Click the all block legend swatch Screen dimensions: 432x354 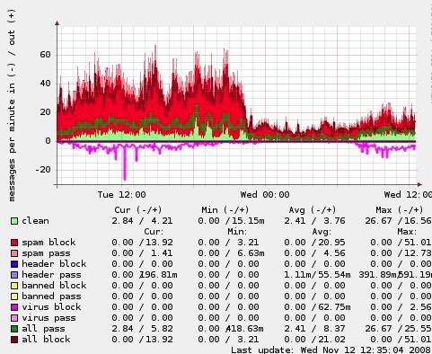14,340
